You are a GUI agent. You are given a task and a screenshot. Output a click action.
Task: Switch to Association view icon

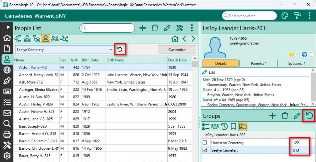64,38
